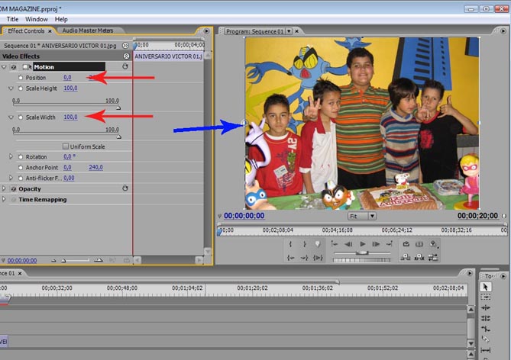Click the Scale Width value 100,0
Screen dimensions: 511x360
coord(70,117)
